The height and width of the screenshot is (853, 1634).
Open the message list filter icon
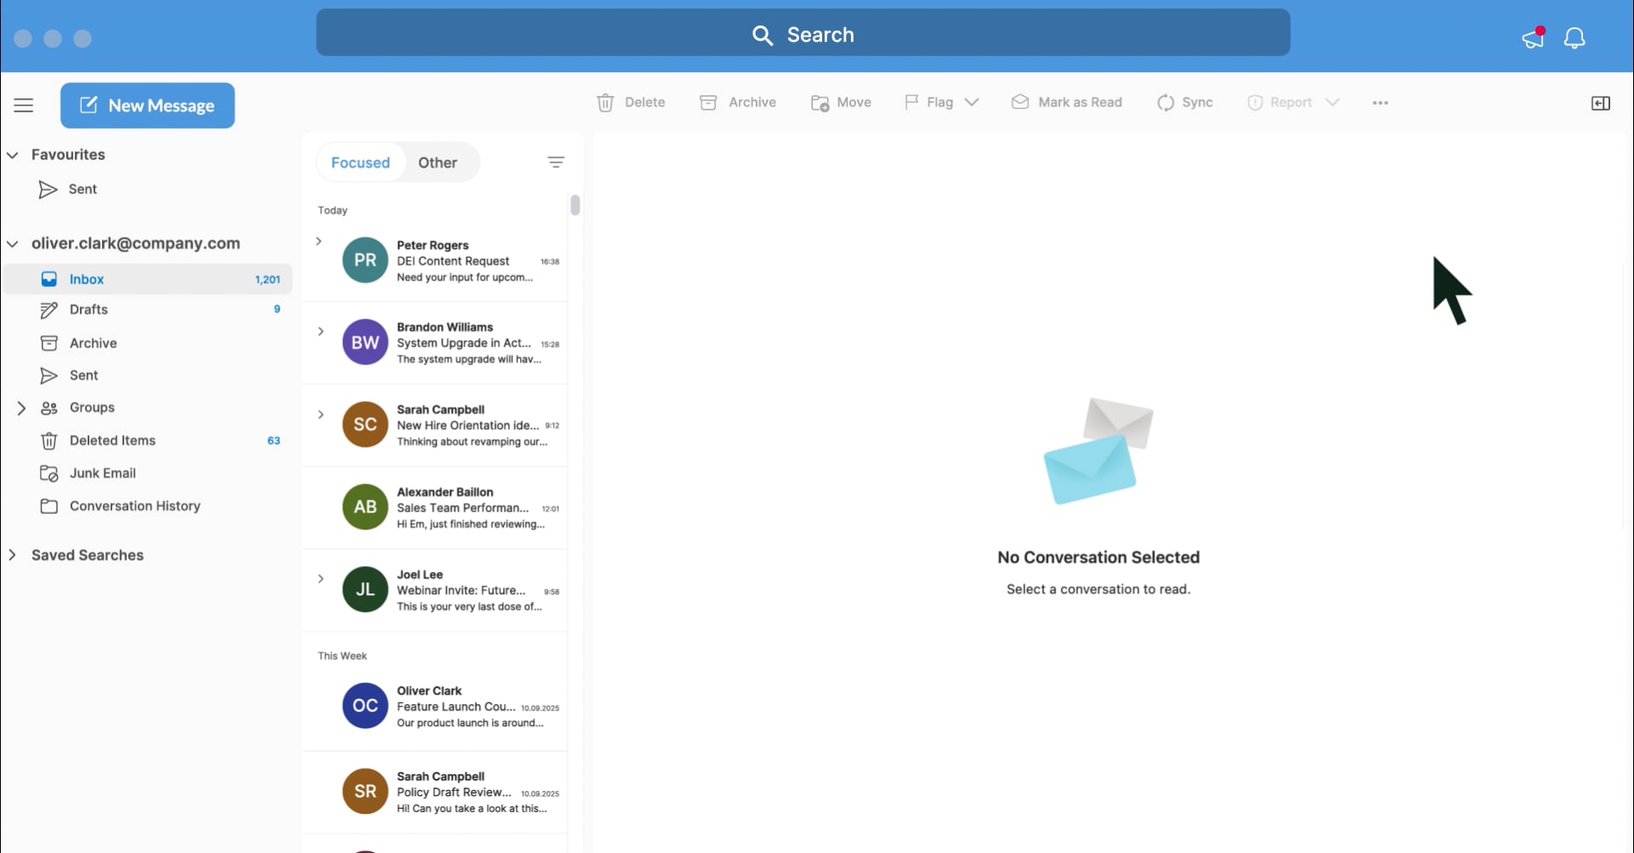tap(556, 163)
